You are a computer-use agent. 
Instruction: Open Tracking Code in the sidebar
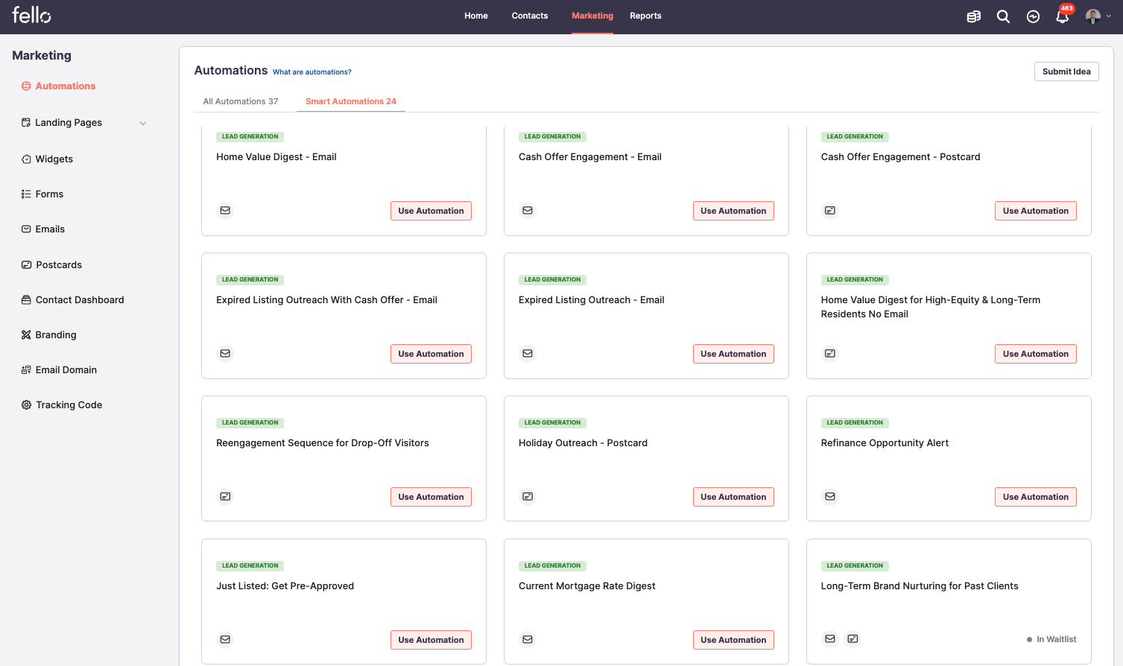click(x=69, y=405)
